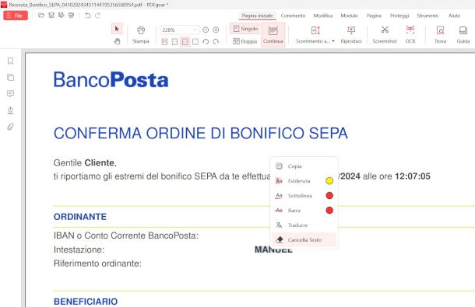Select the arrow selection tool
The width and height of the screenshot is (475, 307).
(x=117, y=29)
